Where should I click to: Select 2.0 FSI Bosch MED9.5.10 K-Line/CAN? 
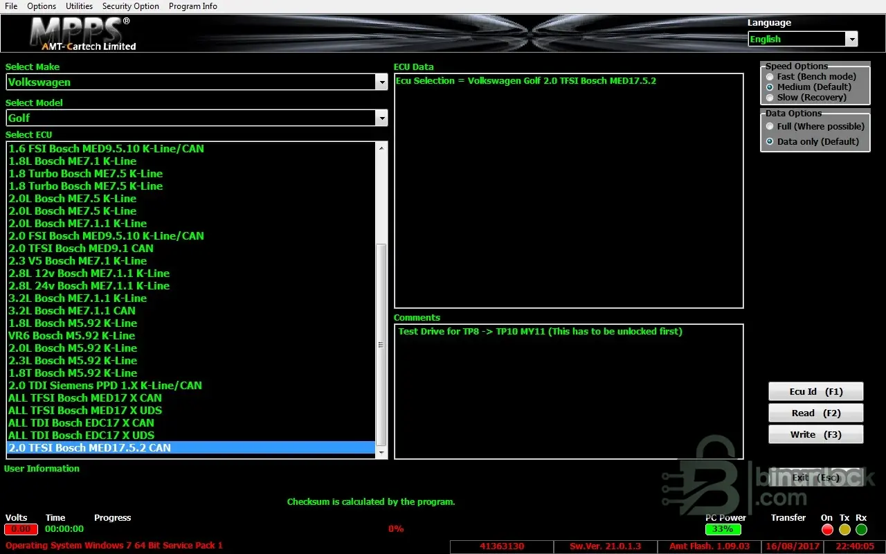coord(191,236)
